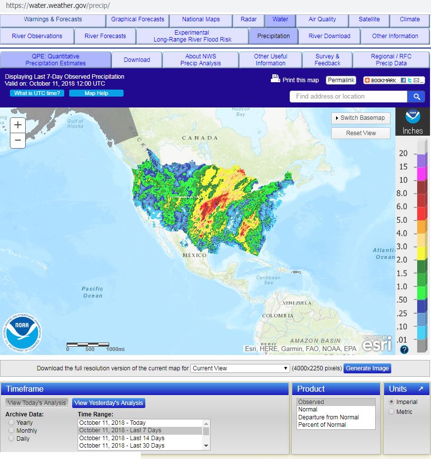Share the map via the Twitter icon
This screenshot has width=431, height=459.
coord(410,80)
